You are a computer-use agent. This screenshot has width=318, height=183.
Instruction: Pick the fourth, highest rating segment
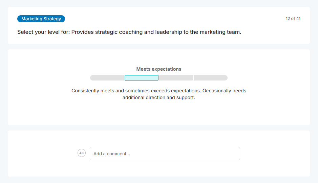[210, 78]
